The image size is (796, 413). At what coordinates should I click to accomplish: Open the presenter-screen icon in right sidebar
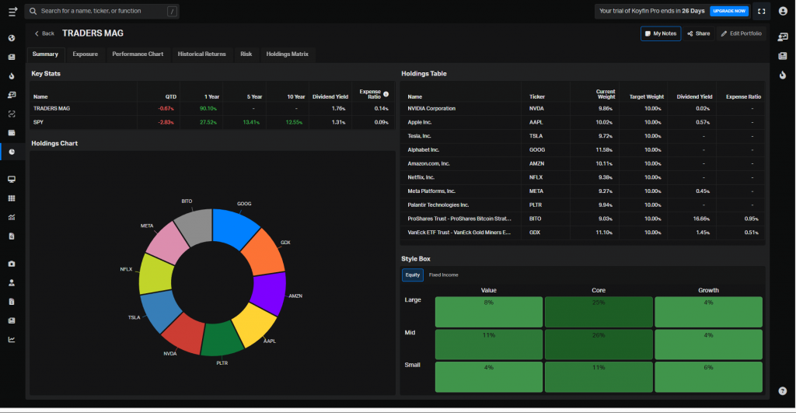tap(783, 37)
